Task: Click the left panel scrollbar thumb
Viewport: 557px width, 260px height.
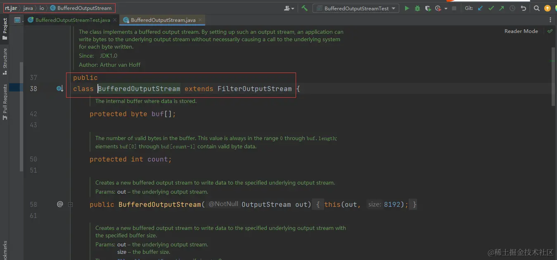Action: pyautogui.click(x=22, y=117)
